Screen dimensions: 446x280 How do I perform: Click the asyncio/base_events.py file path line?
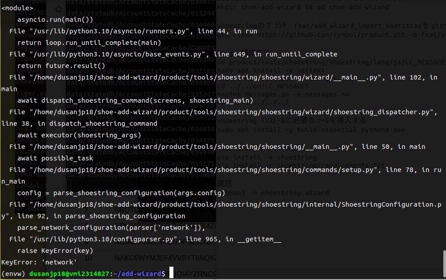pos(173,54)
